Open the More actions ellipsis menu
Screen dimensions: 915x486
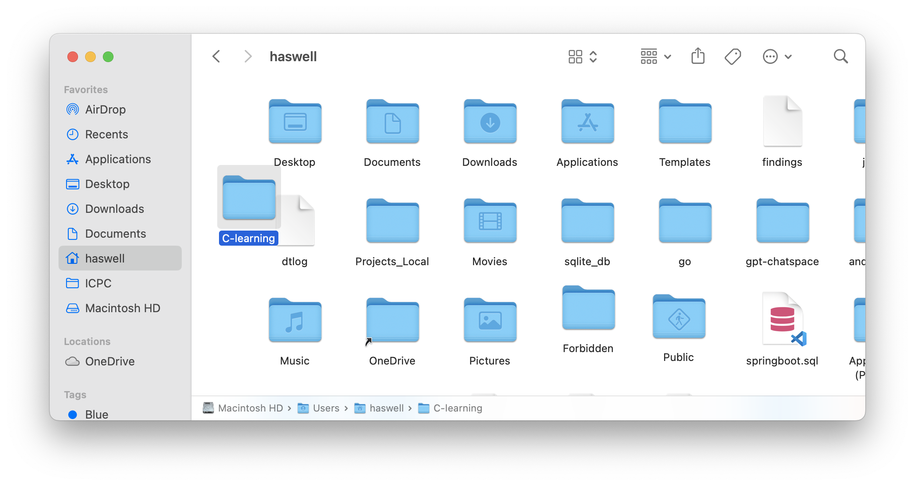777,56
